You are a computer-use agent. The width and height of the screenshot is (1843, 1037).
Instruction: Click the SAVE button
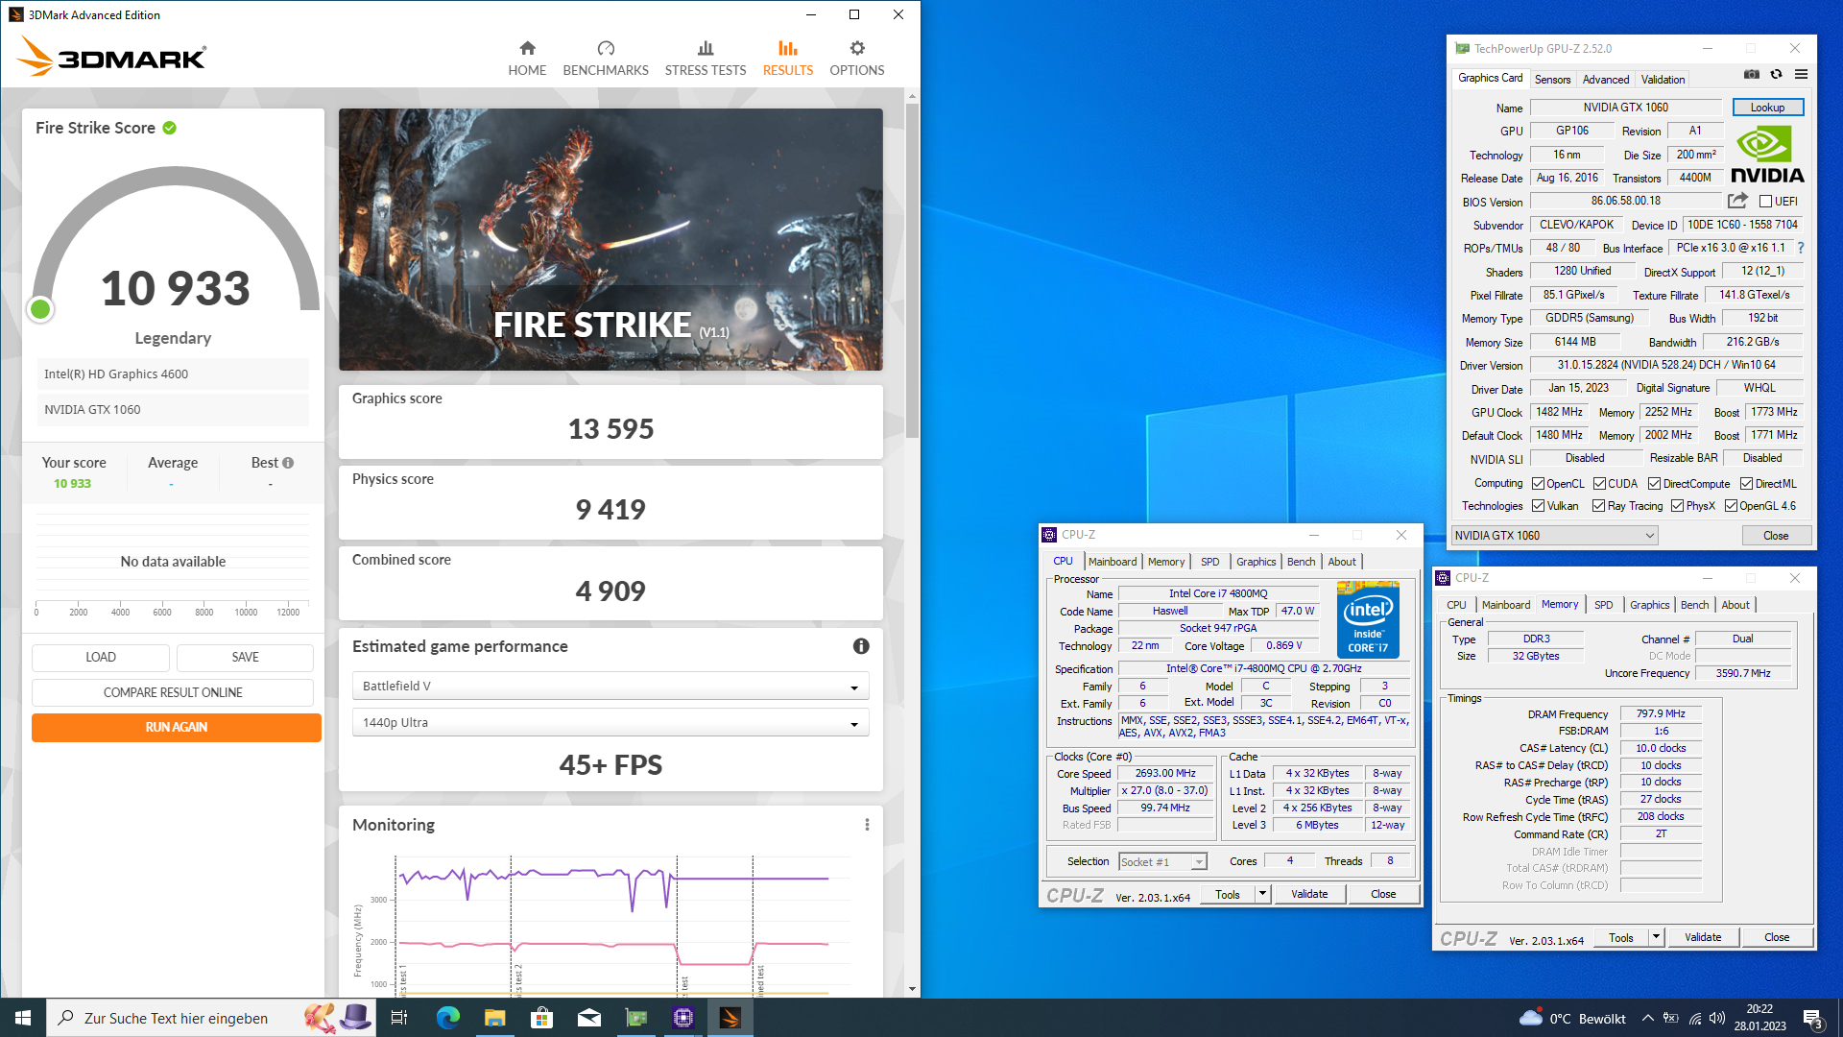point(246,657)
